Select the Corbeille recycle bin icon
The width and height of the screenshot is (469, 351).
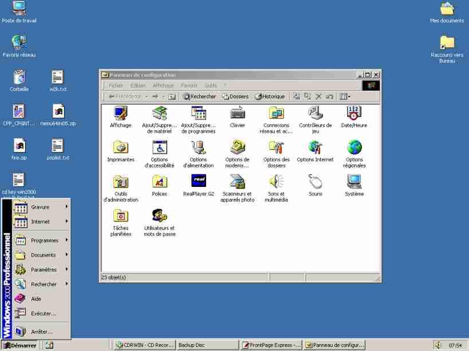point(19,81)
